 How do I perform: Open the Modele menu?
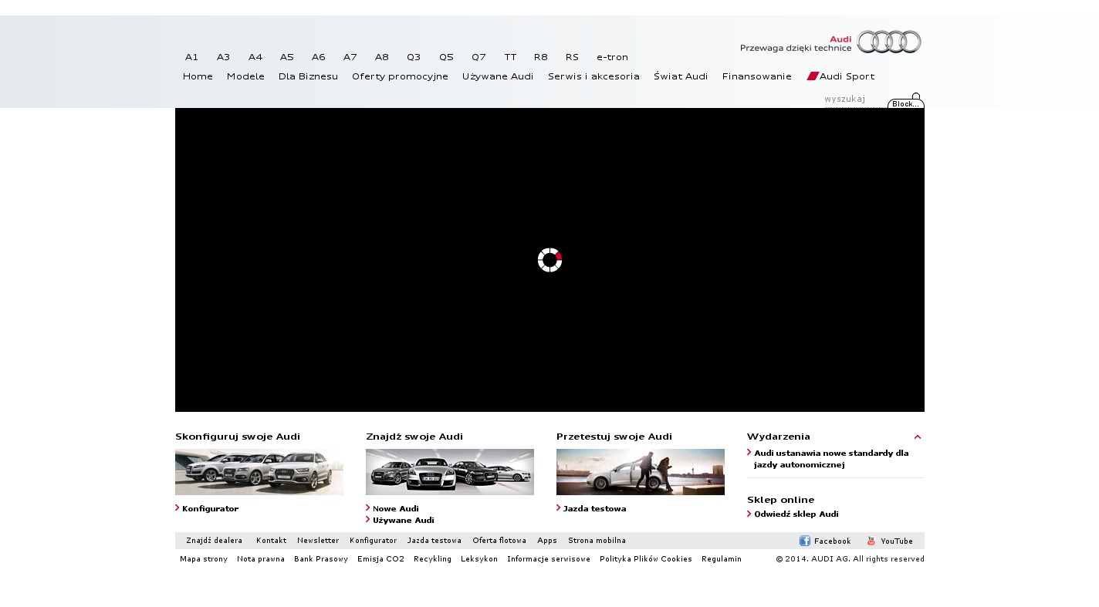point(245,76)
